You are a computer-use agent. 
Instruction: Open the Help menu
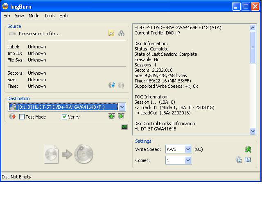64,16
